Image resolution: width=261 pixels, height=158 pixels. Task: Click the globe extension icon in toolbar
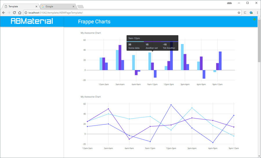click(x=251, y=13)
